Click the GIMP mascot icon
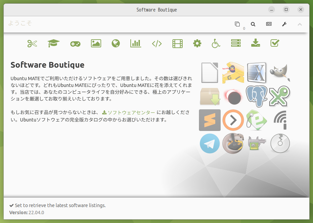Screen dimensions: 313x223 coord(280,73)
